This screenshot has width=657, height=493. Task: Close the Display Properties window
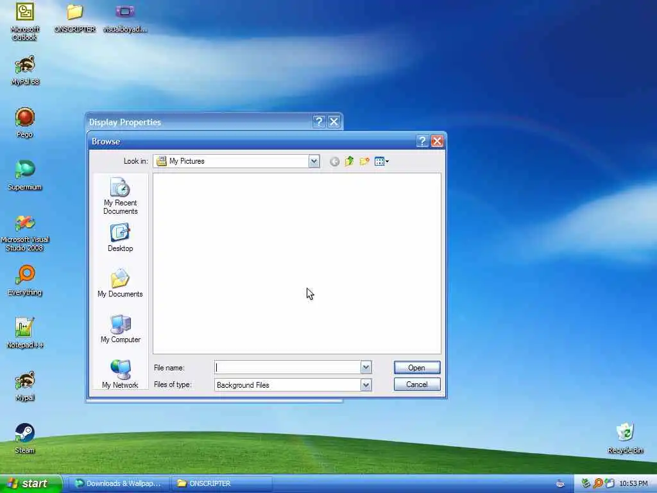click(x=334, y=121)
